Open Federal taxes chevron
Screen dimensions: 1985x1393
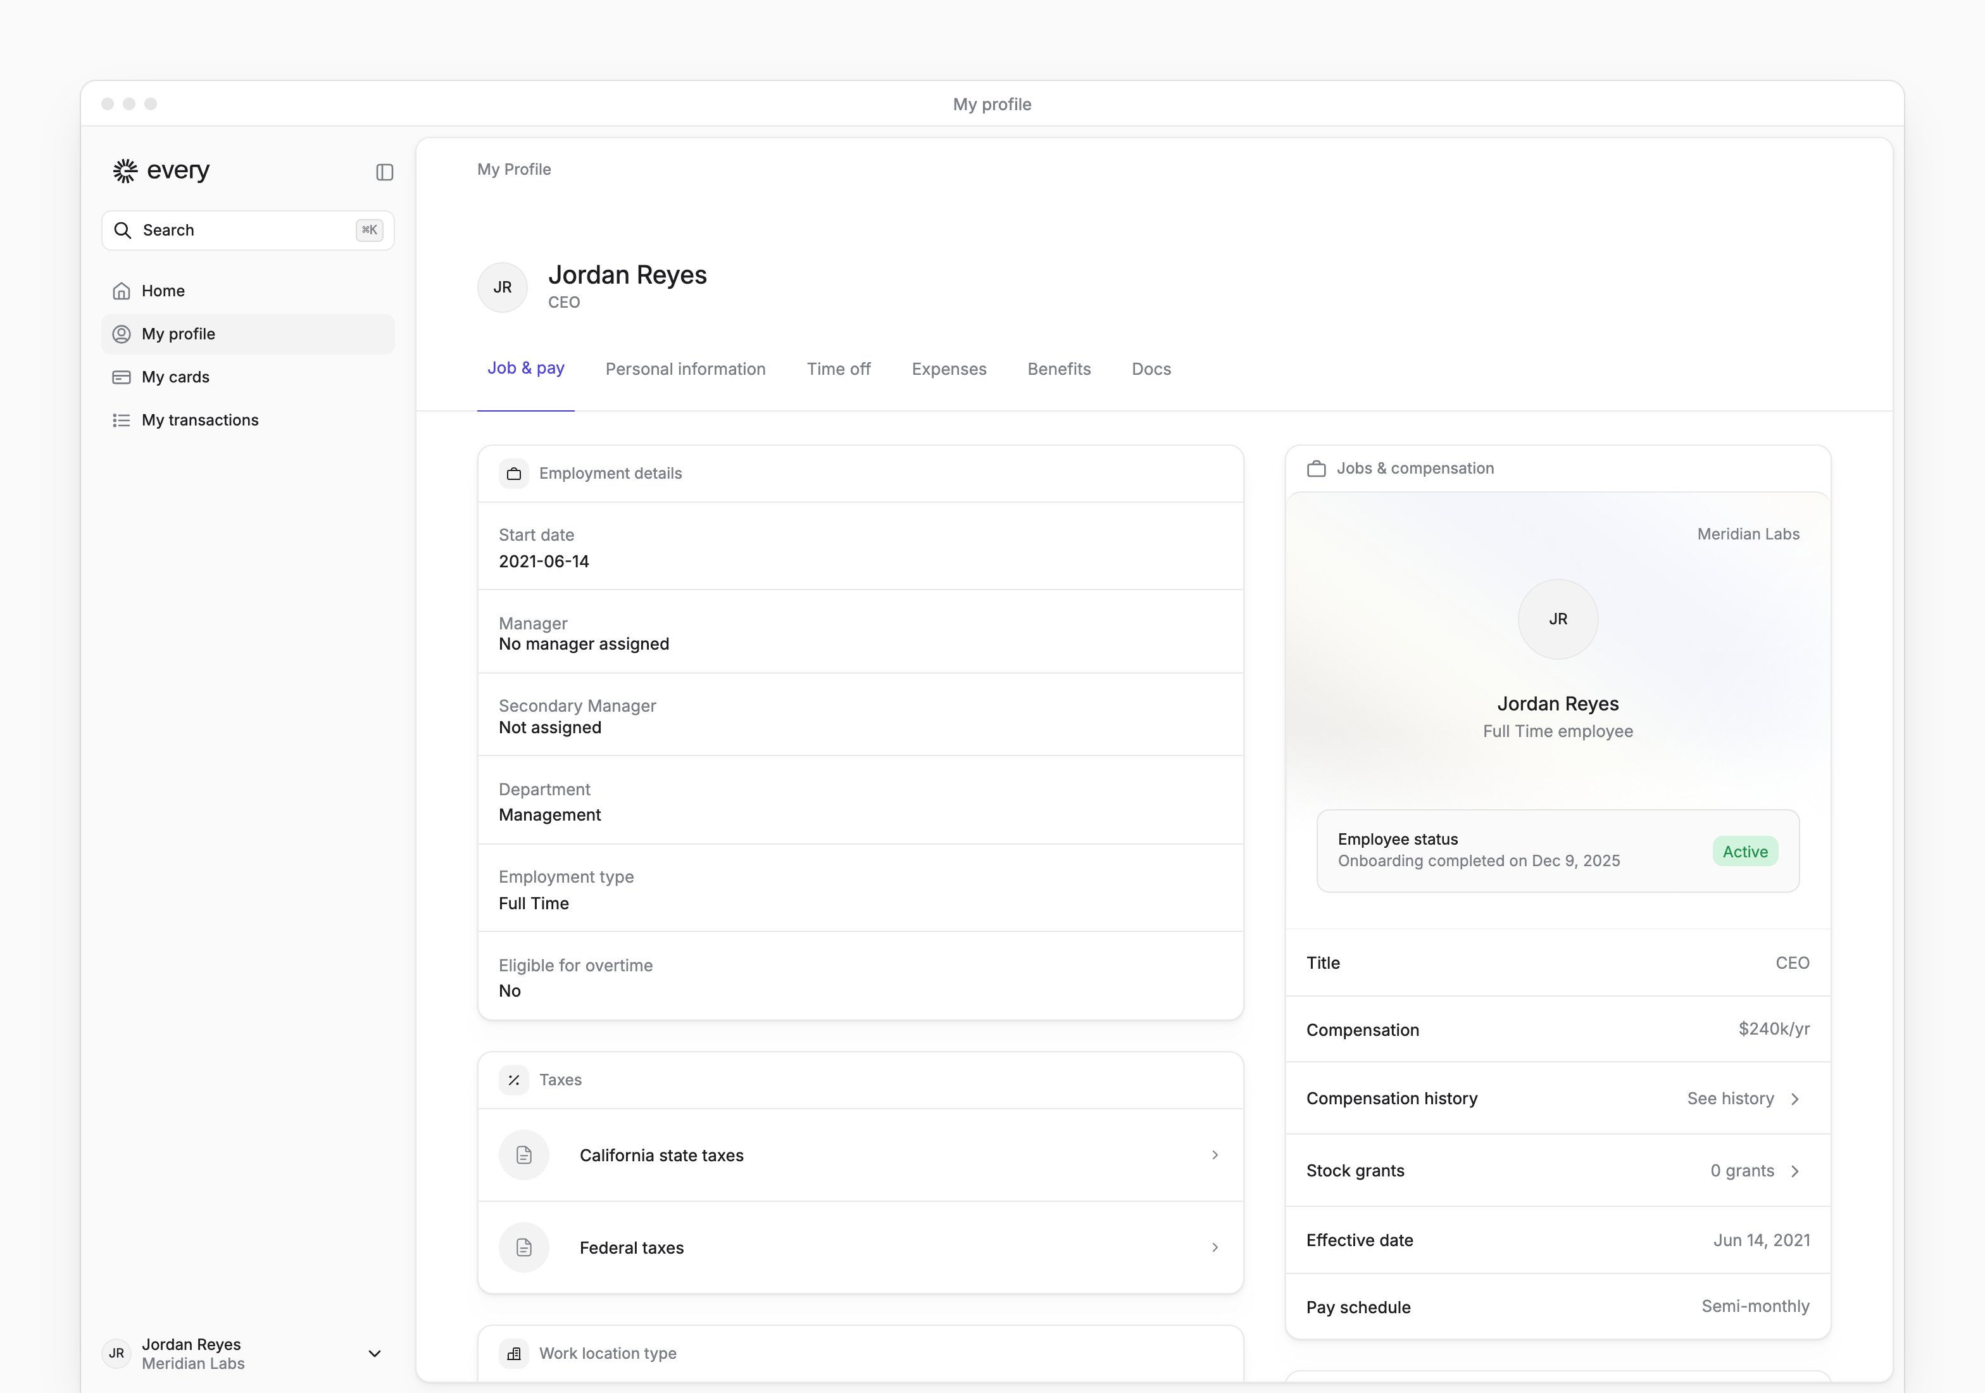click(x=1215, y=1248)
